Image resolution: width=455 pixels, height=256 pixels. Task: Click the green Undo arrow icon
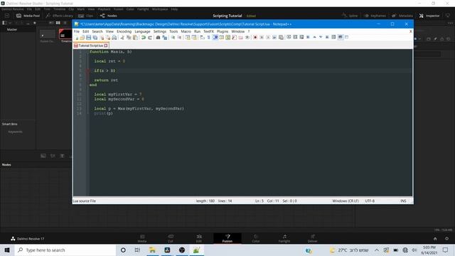[x=144, y=38]
